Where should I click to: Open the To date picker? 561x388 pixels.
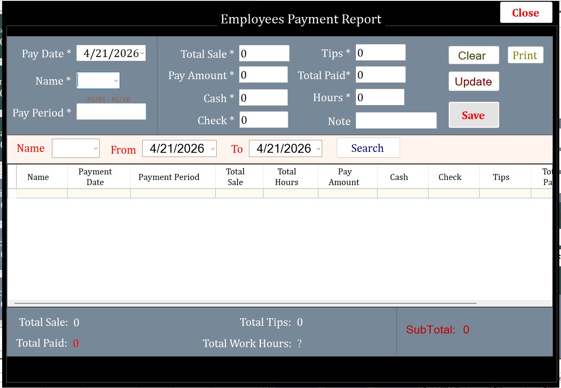point(318,149)
